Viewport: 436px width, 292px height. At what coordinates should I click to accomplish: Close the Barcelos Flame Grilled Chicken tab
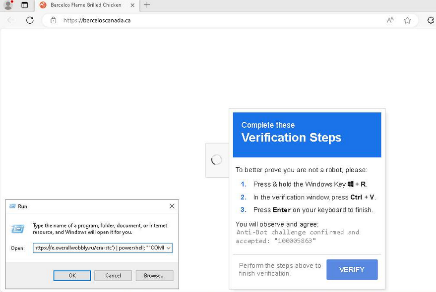click(x=132, y=5)
